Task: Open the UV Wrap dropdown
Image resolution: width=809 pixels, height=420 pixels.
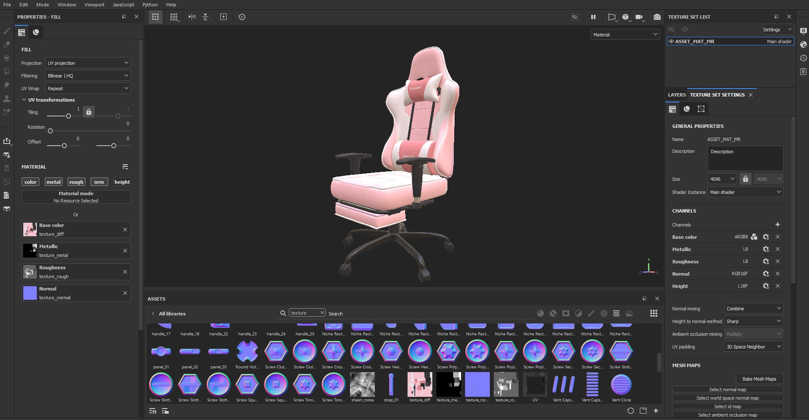Action: point(88,88)
